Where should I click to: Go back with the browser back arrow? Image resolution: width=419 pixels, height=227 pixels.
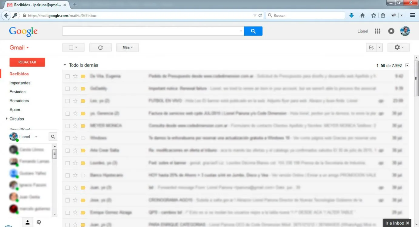[x=6, y=15]
